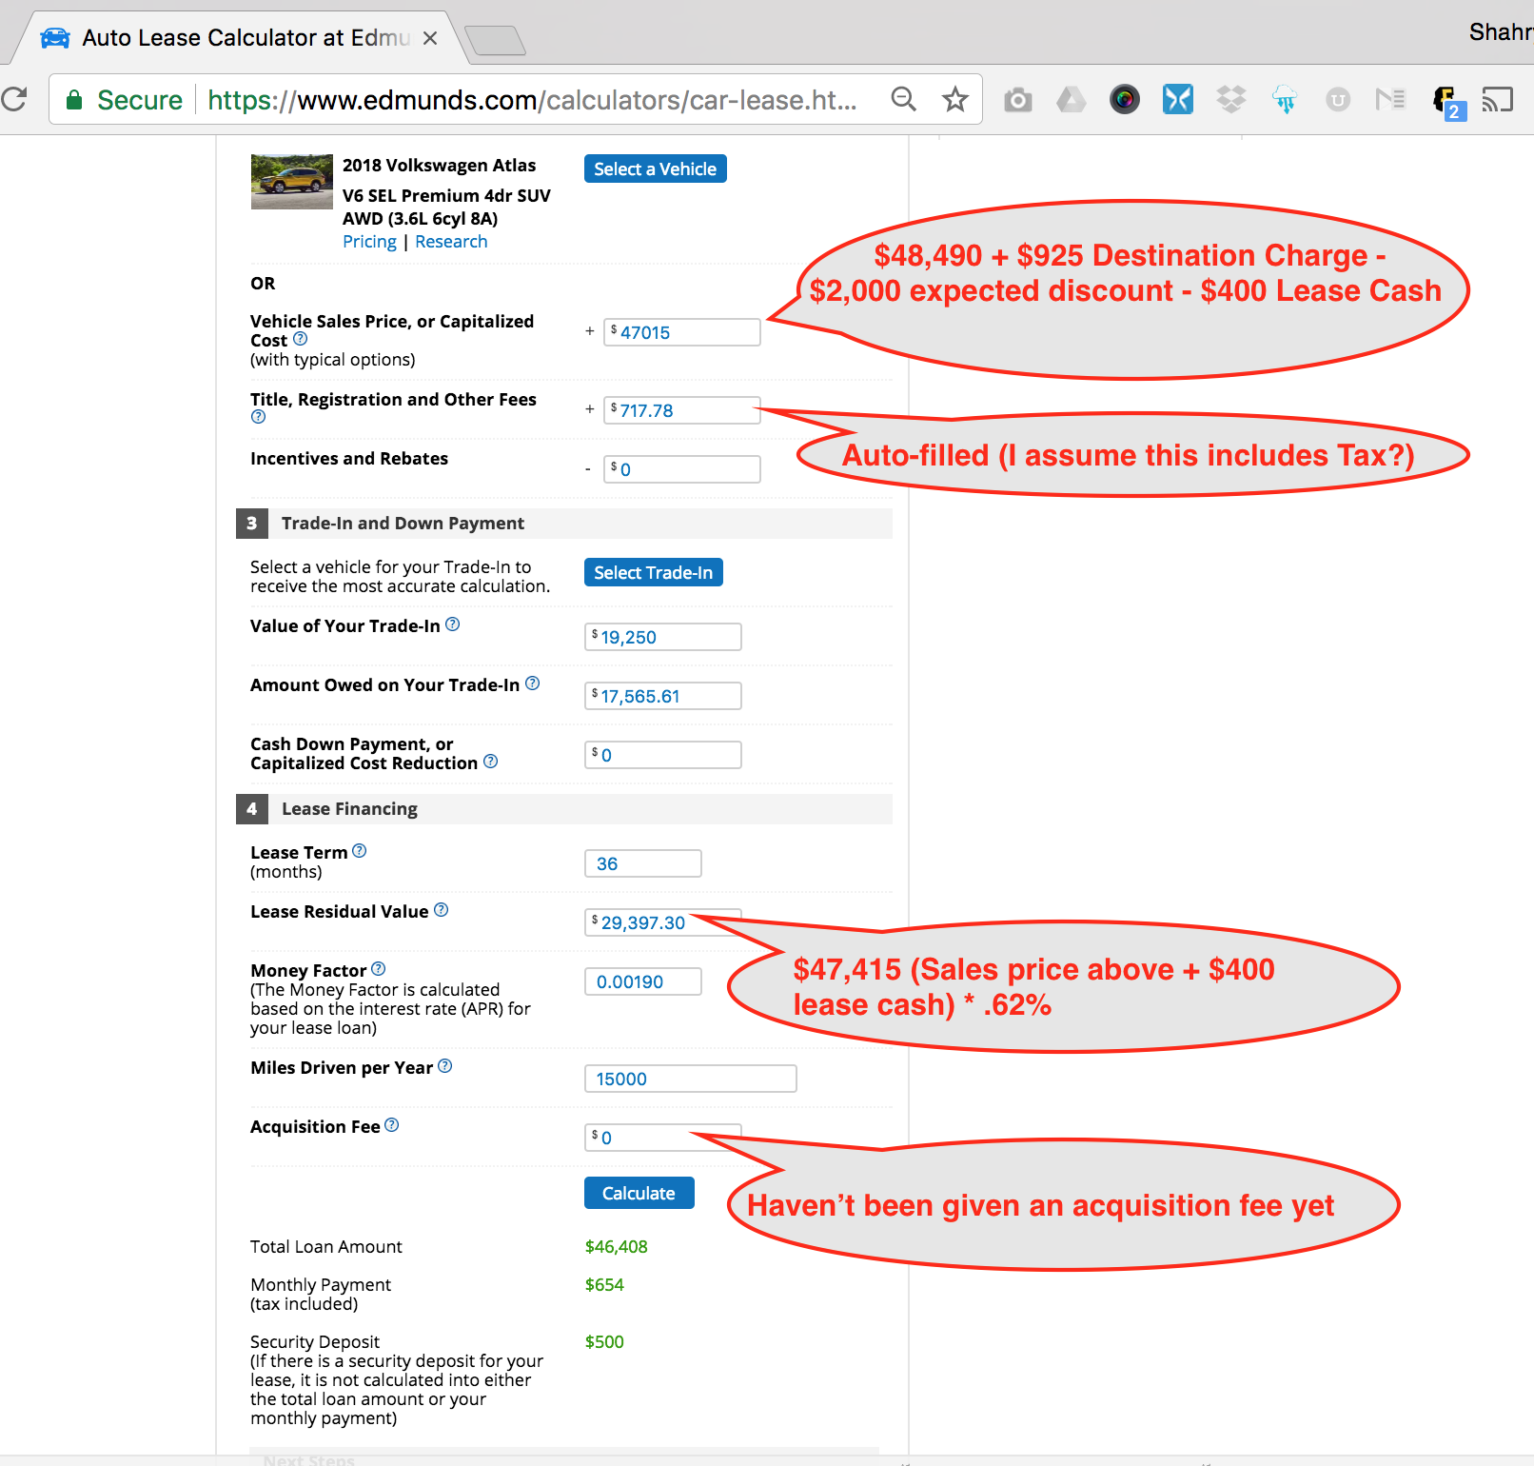Viewport: 1534px width, 1466px height.
Task: Focus the Incentives and Rebates field
Action: click(x=681, y=469)
